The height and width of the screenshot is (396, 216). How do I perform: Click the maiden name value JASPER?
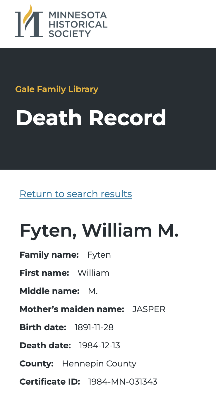149,309
